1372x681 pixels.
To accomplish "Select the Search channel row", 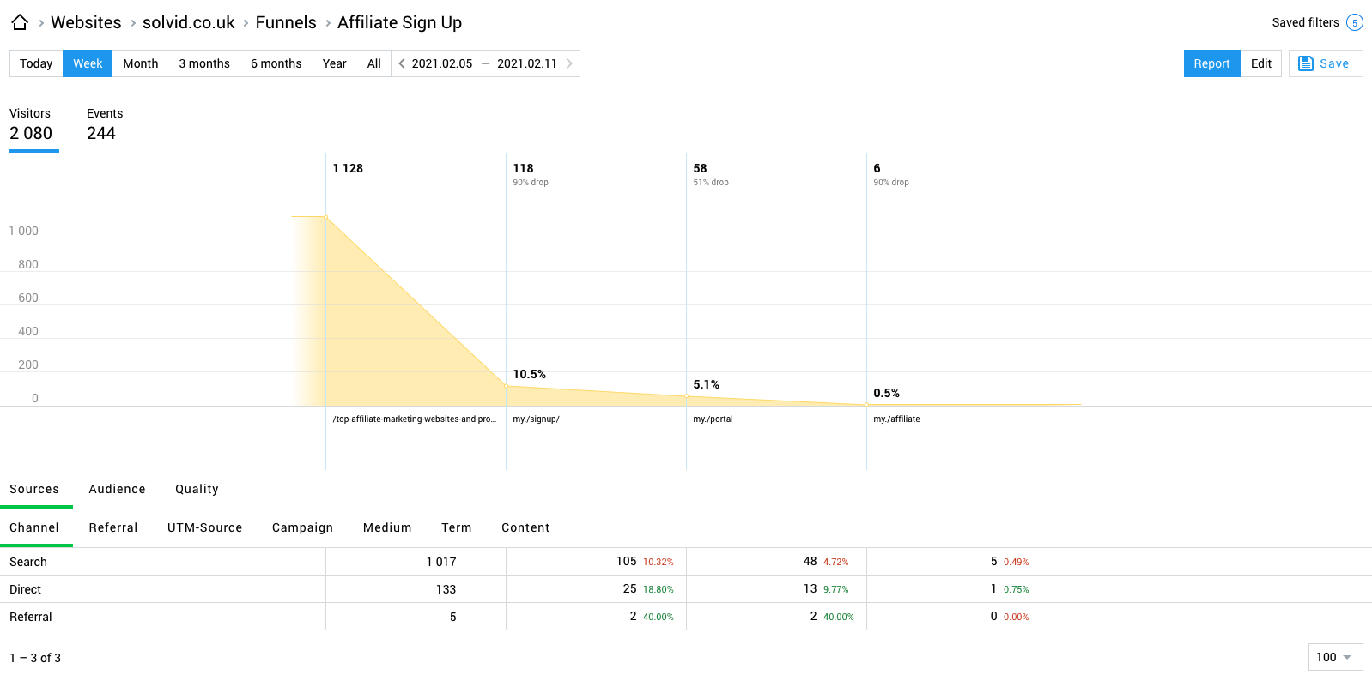I will (686, 562).
